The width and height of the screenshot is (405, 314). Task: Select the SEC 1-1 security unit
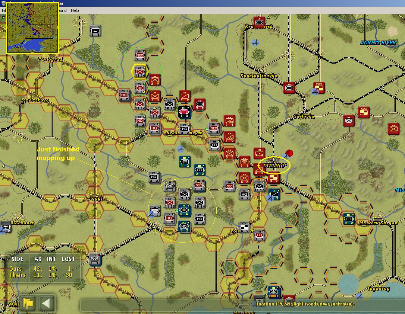(200, 186)
